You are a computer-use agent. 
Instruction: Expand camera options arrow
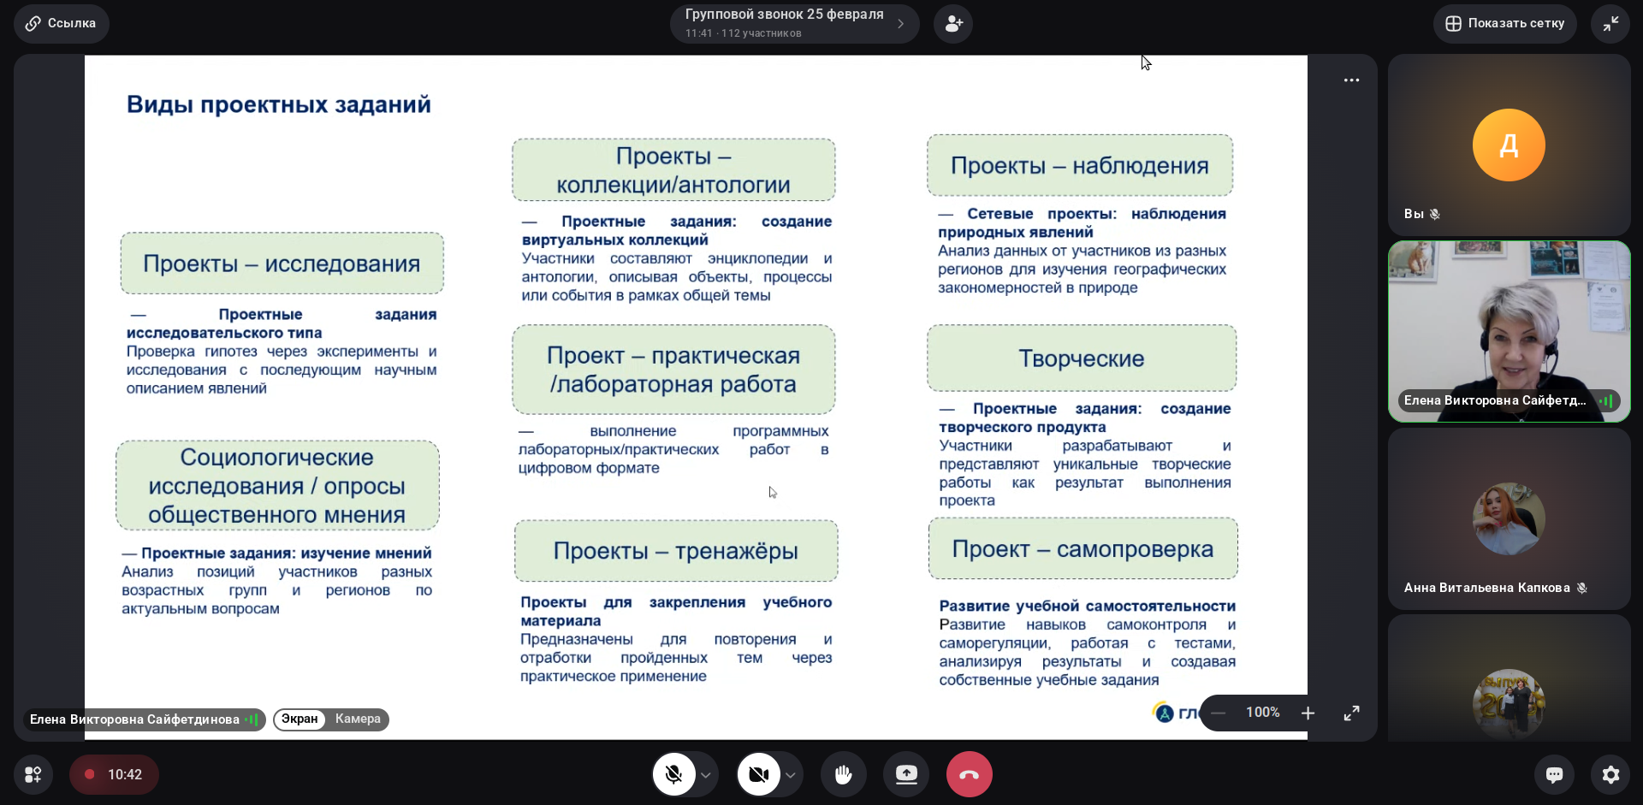pos(791,775)
